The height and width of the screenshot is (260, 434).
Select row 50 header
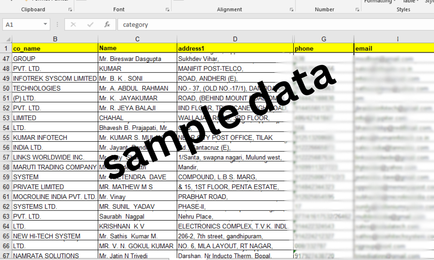(x=6, y=88)
